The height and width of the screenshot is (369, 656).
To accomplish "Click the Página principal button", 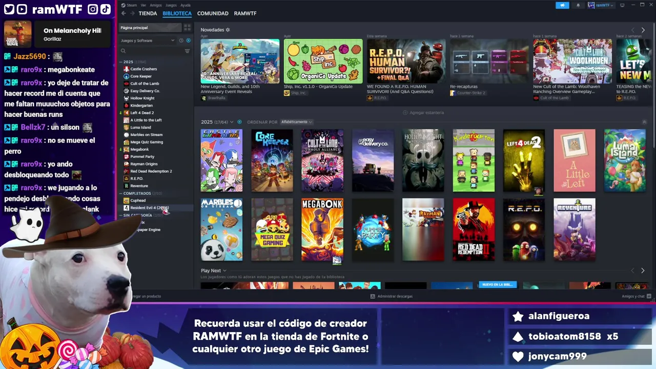I will click(150, 28).
